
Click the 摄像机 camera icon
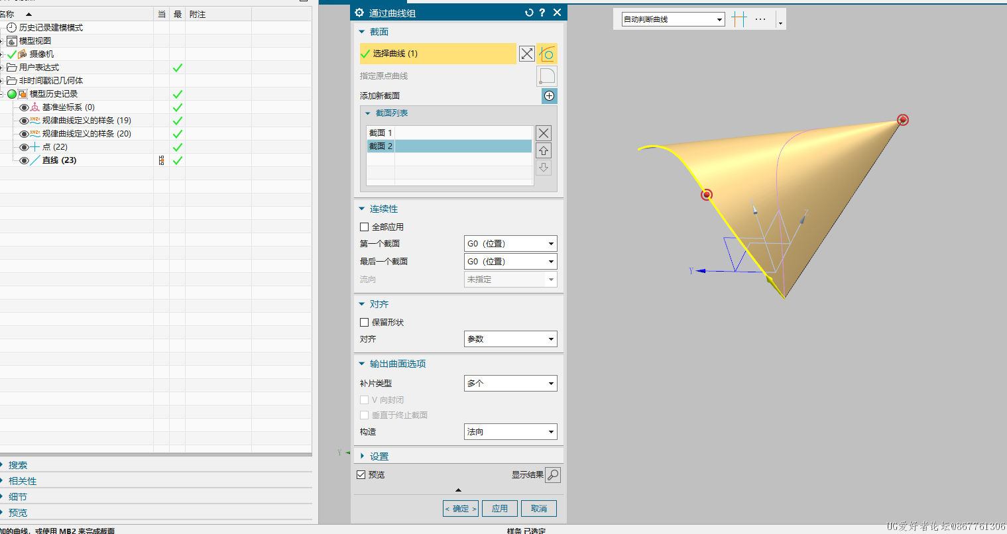(23, 54)
